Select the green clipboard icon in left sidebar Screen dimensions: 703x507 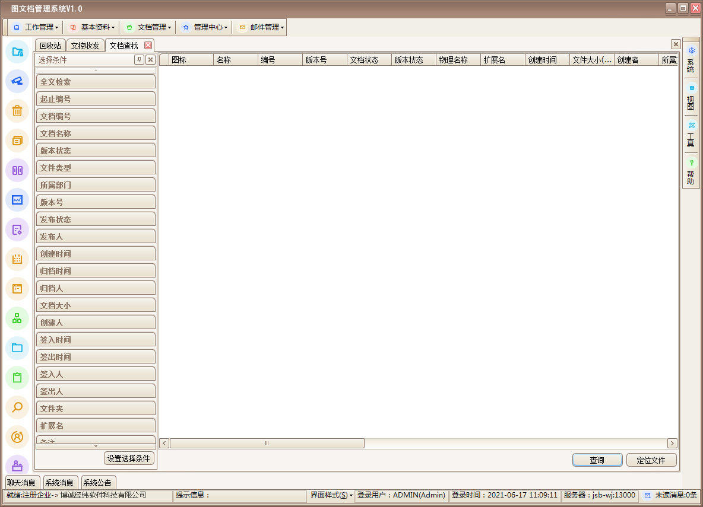point(17,378)
